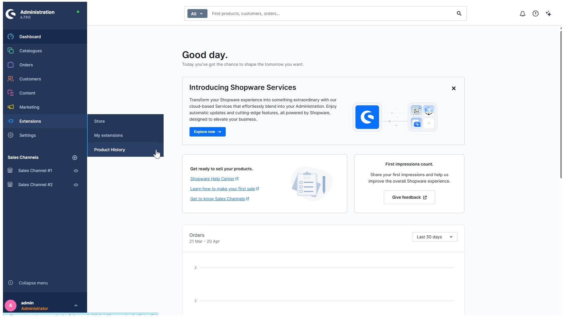This screenshot has height=317, width=565.
Task: Click the Catalogues icon in sidebar
Action: click(11, 51)
